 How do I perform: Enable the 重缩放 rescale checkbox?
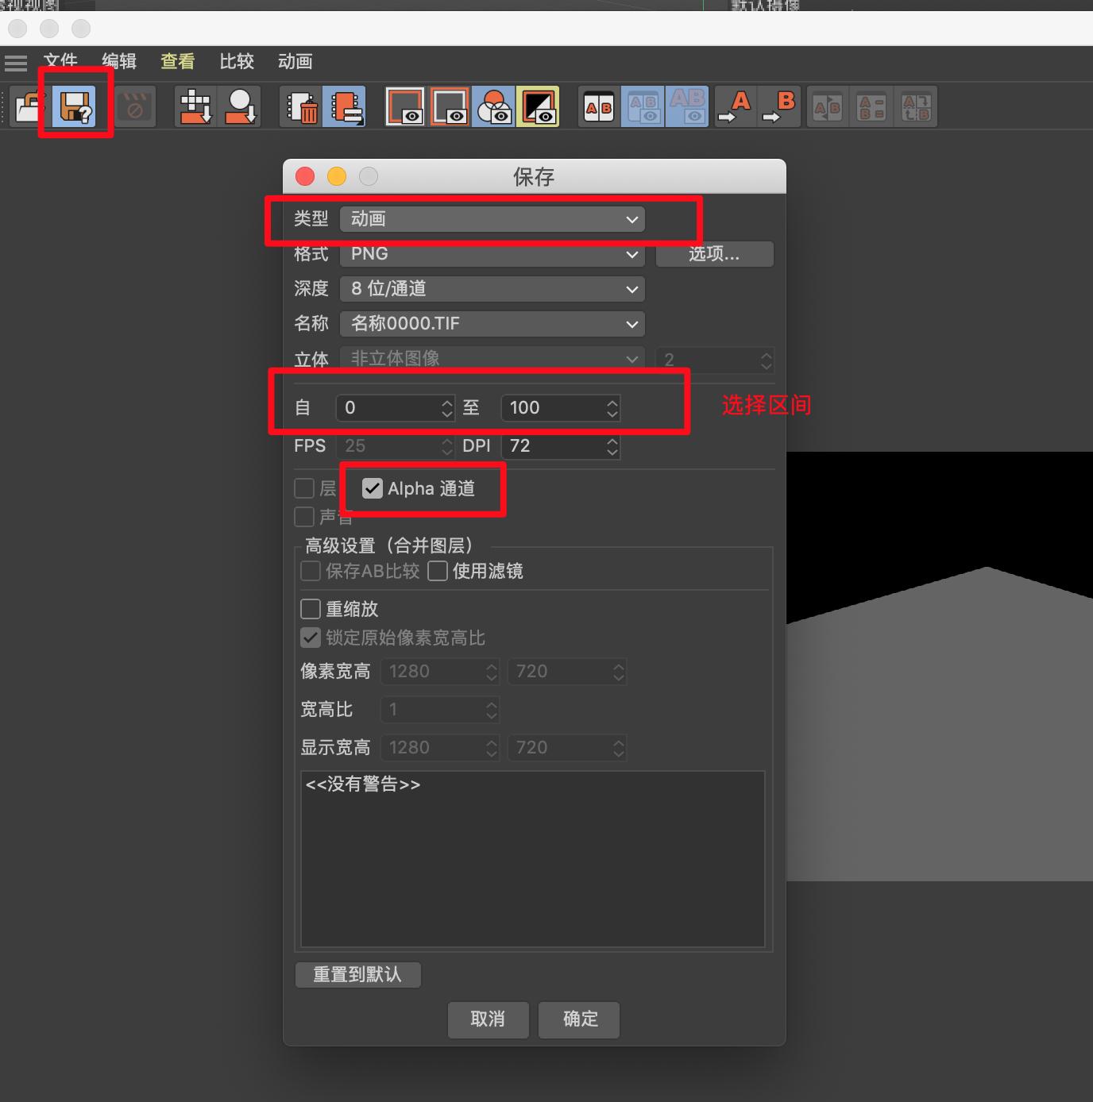point(310,609)
